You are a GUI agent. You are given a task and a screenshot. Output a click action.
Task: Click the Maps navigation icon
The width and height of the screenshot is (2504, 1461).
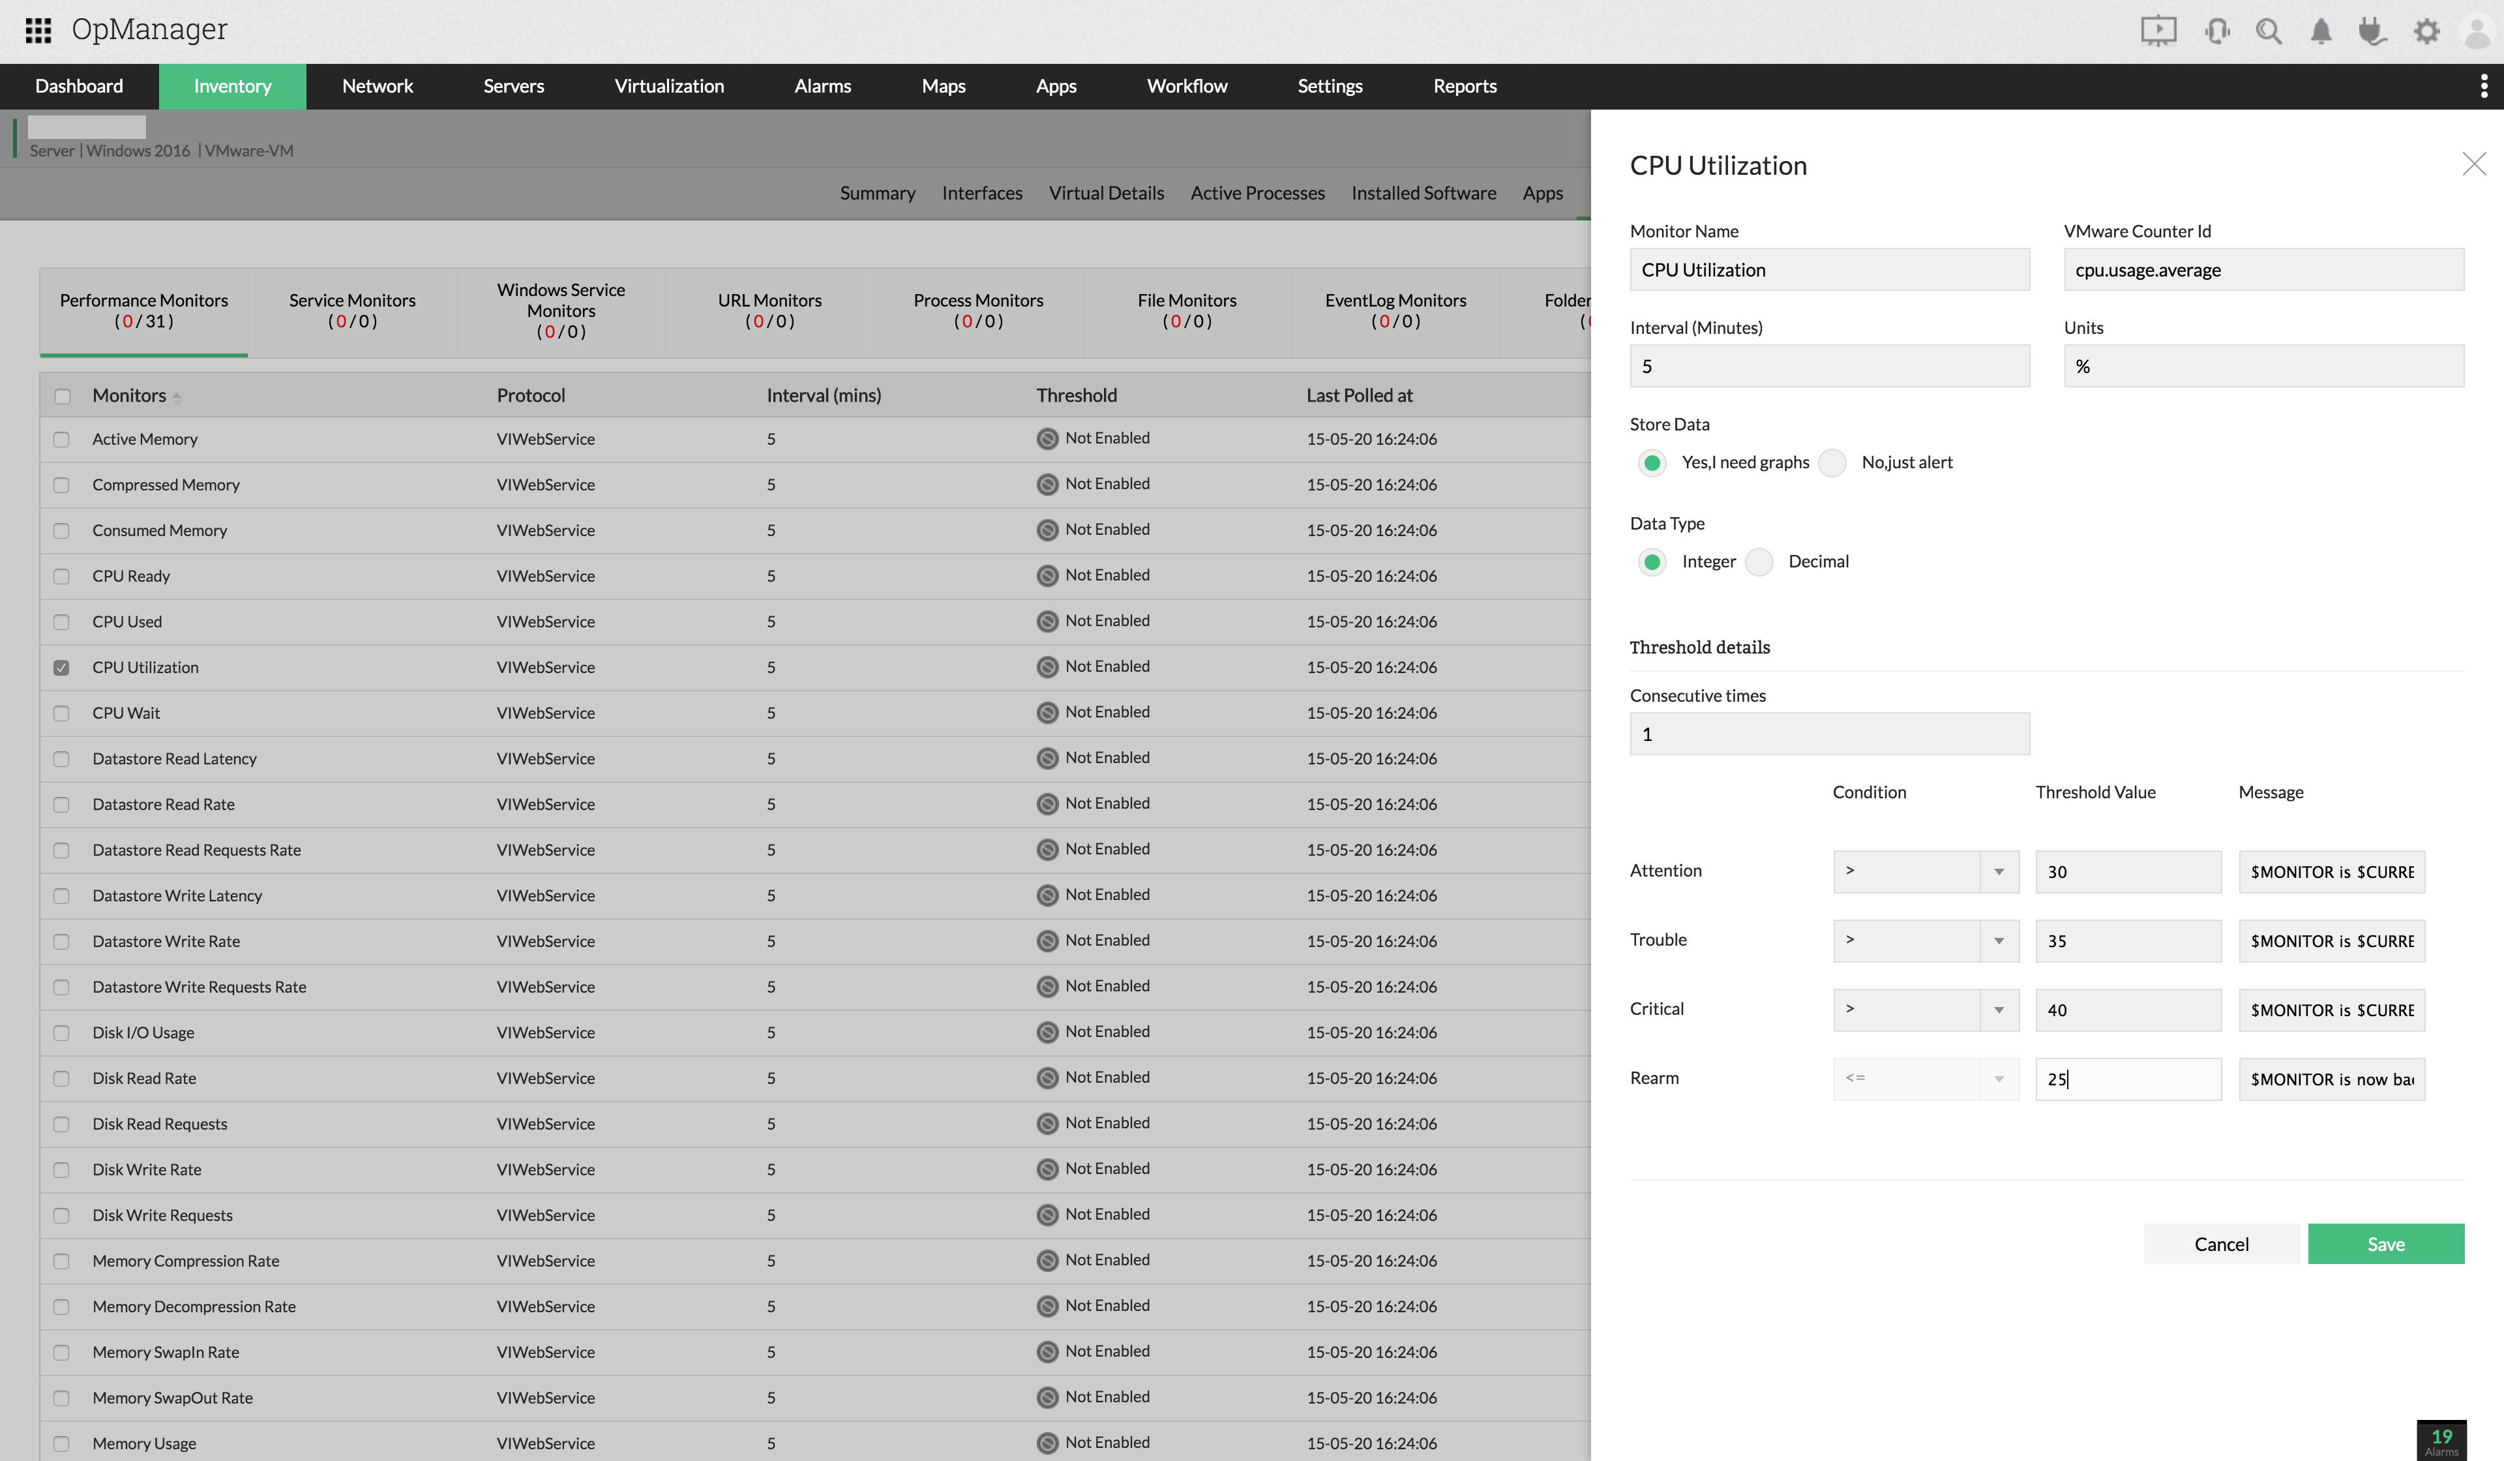(x=941, y=85)
